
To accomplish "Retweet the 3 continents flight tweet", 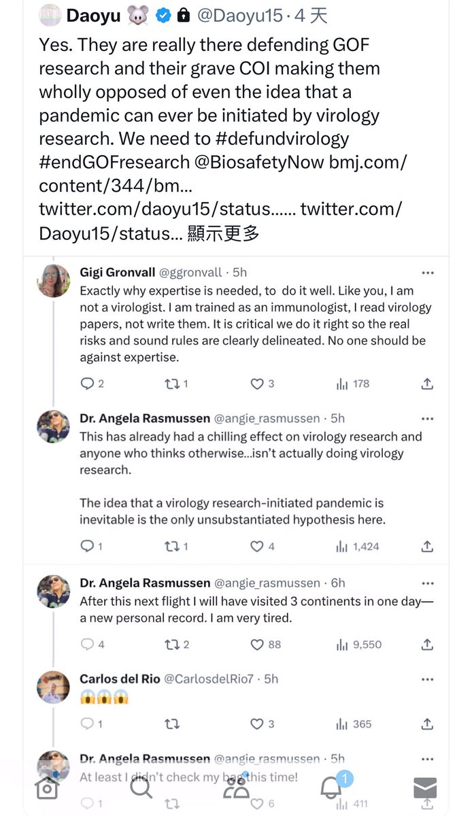I will [172, 644].
